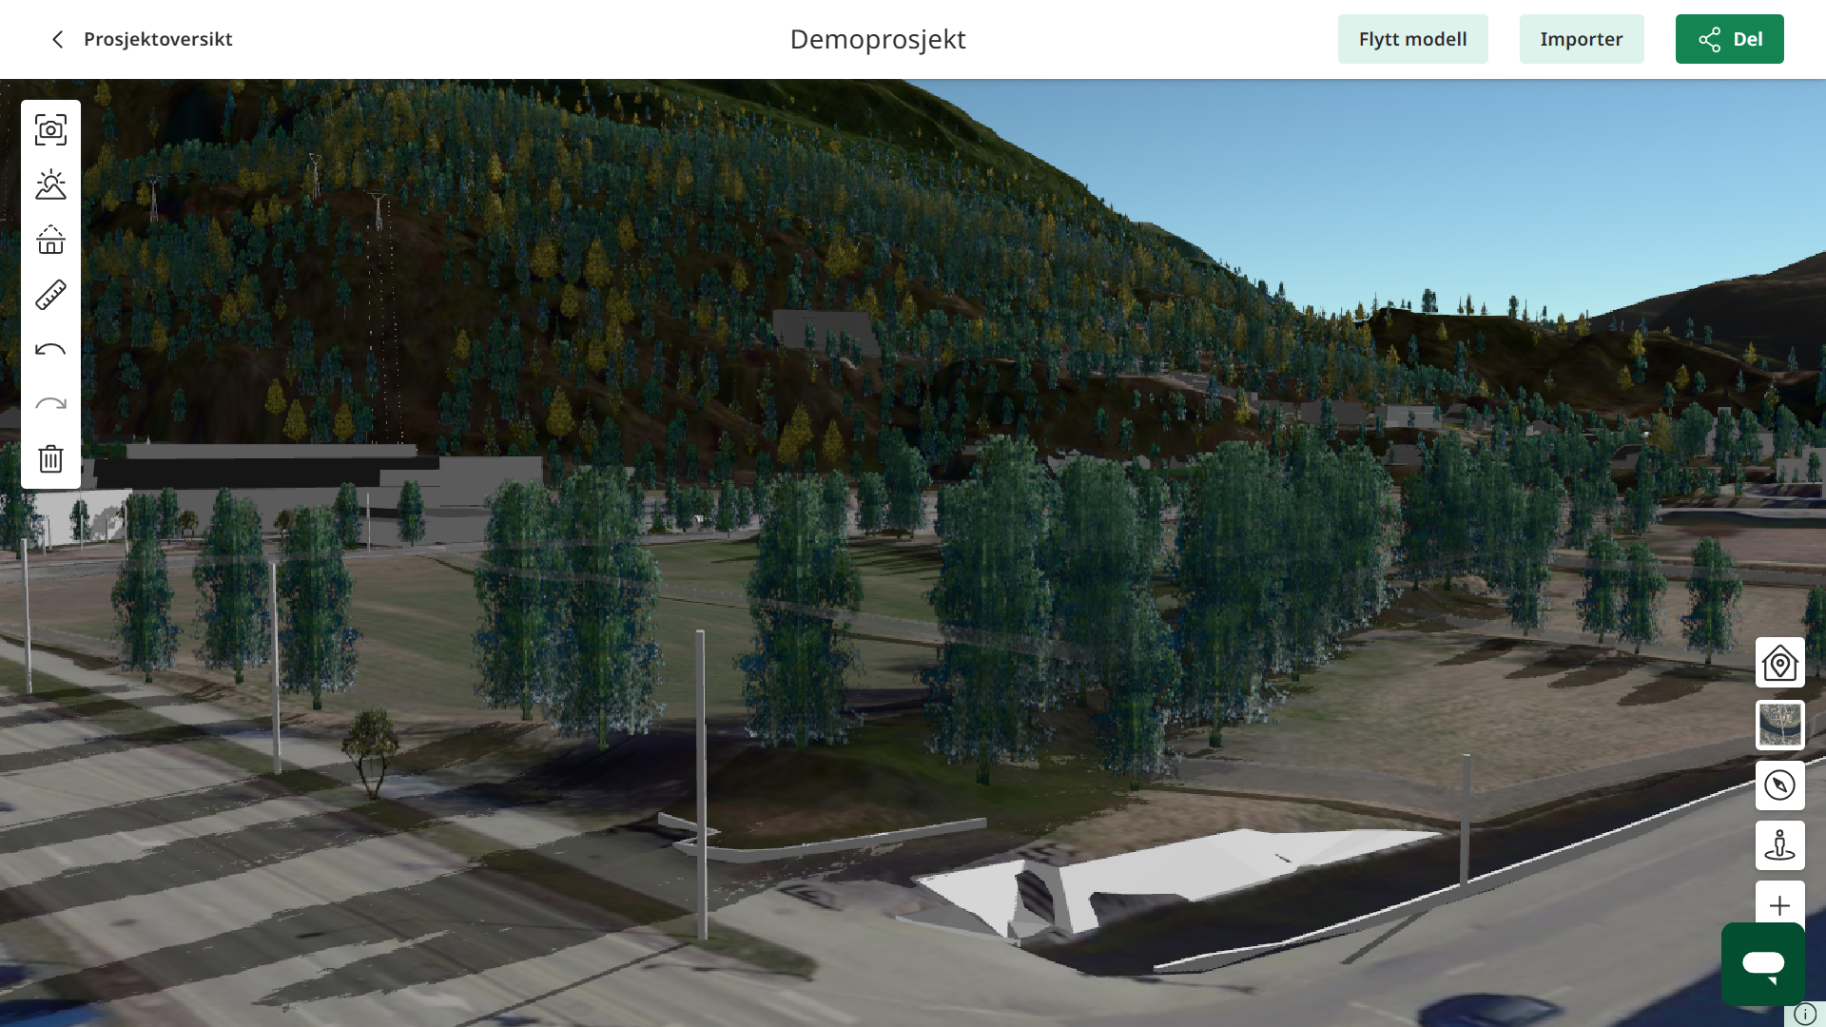Share project with the Del button
The image size is (1826, 1027).
click(x=1729, y=39)
